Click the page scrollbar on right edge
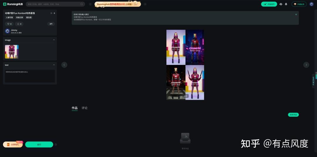The height and width of the screenshot is (157, 317). tap(316, 76)
